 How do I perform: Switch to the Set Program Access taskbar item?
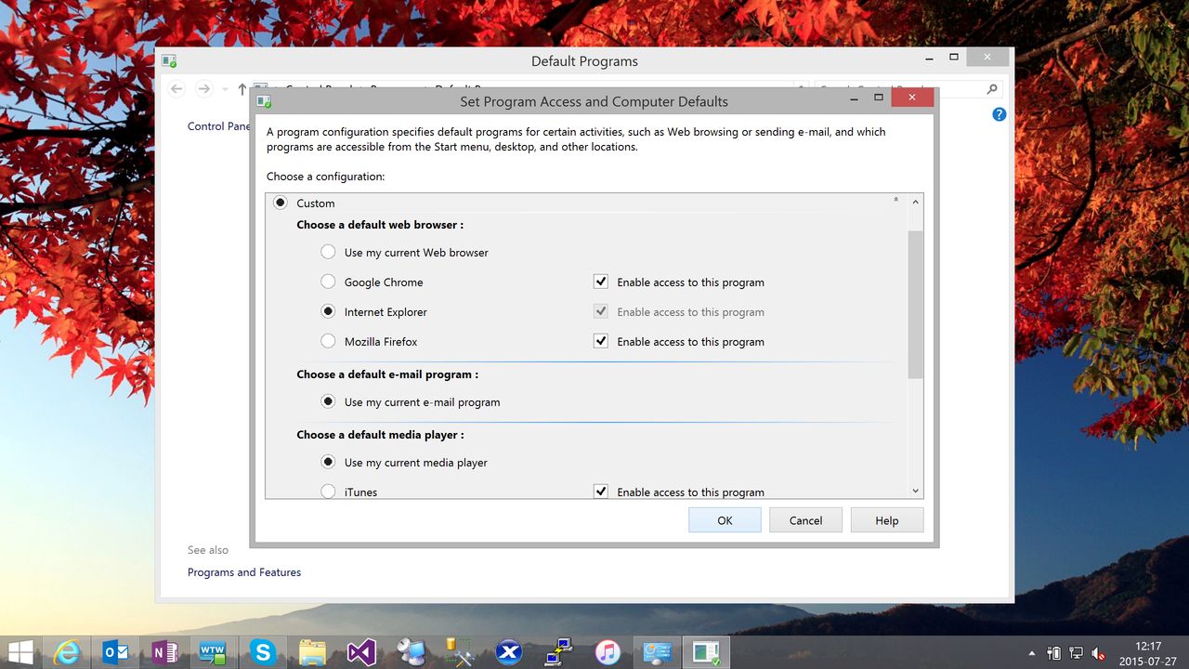point(706,652)
